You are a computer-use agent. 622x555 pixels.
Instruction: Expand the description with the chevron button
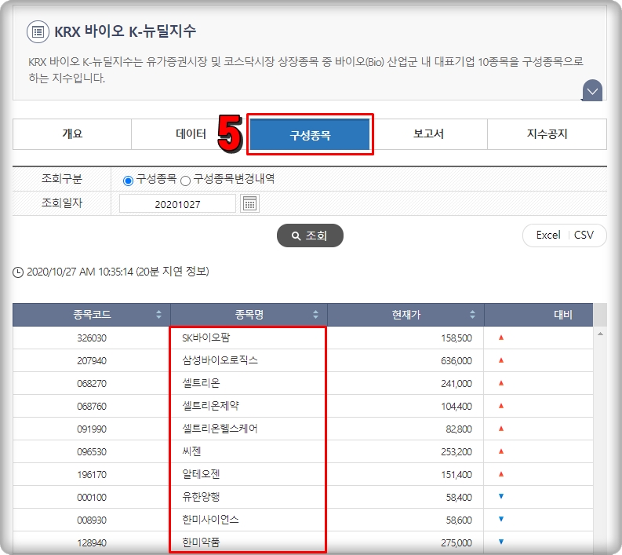click(593, 90)
